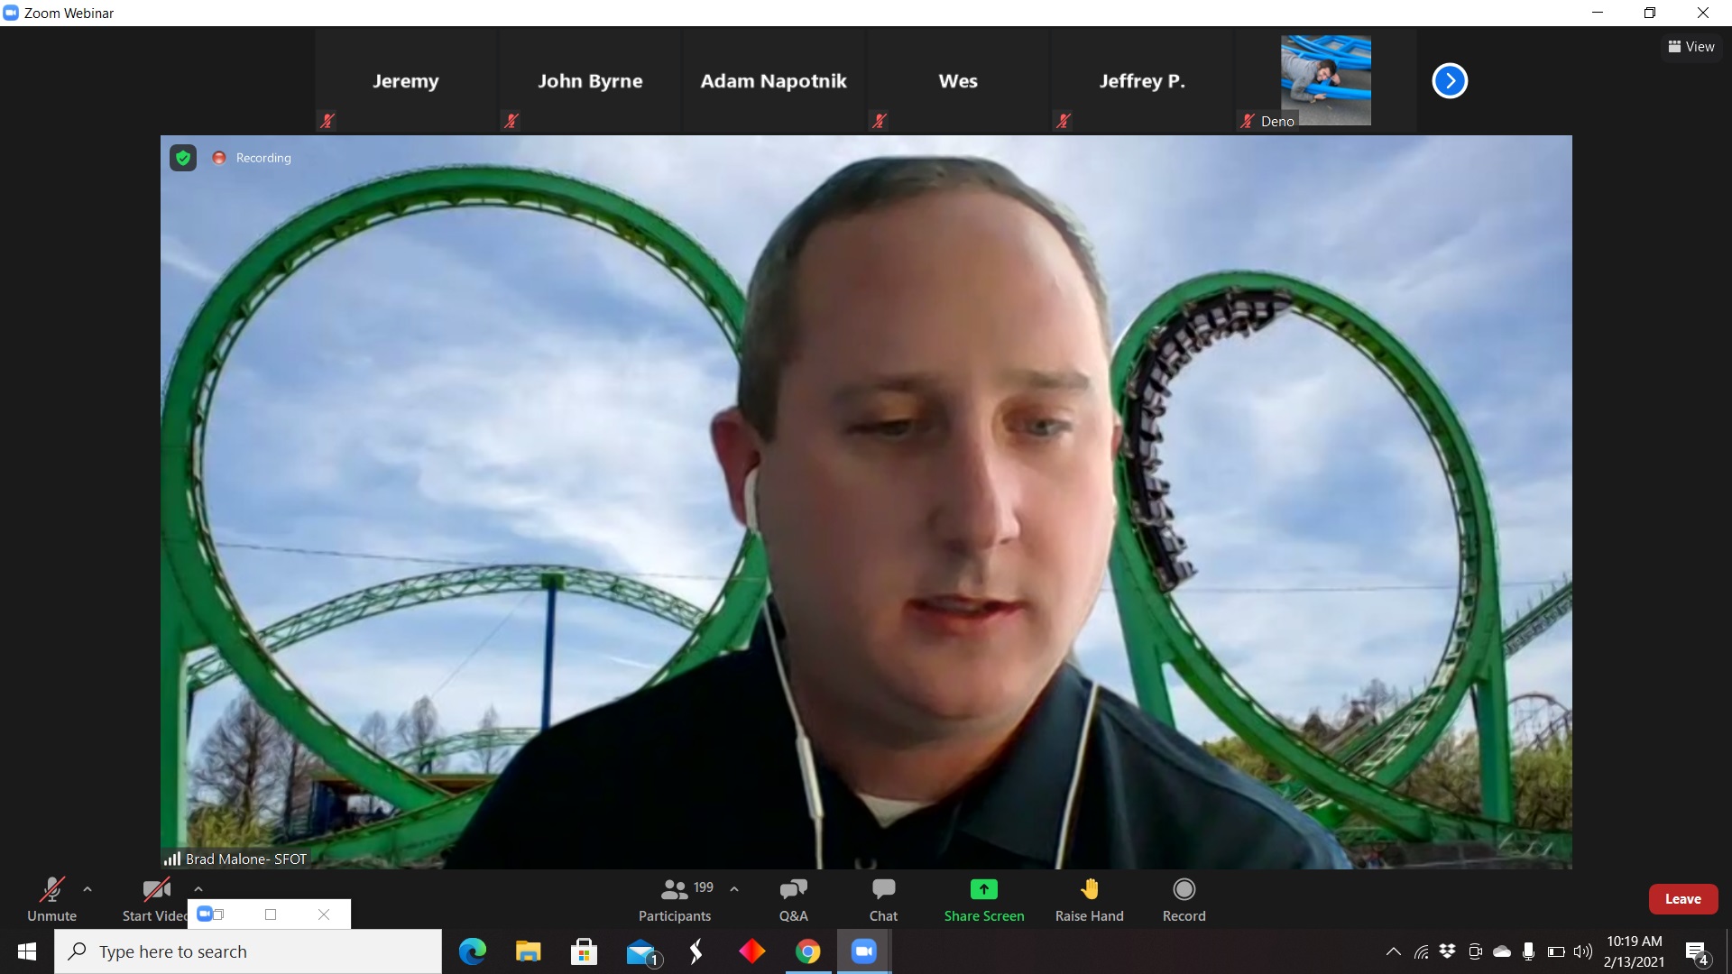Click the Share Screen icon
Image resolution: width=1732 pixels, height=974 pixels.
983,890
